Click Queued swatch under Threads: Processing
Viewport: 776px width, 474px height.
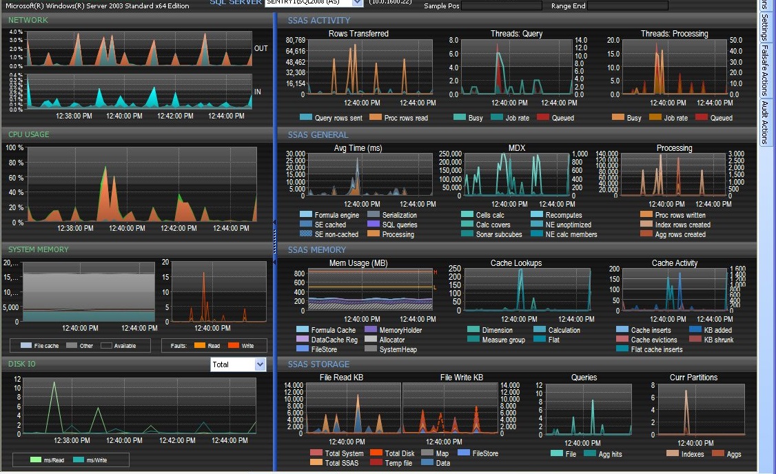702,118
